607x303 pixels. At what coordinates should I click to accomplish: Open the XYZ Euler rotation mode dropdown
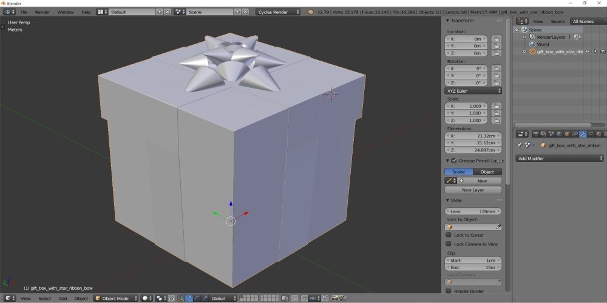click(473, 91)
